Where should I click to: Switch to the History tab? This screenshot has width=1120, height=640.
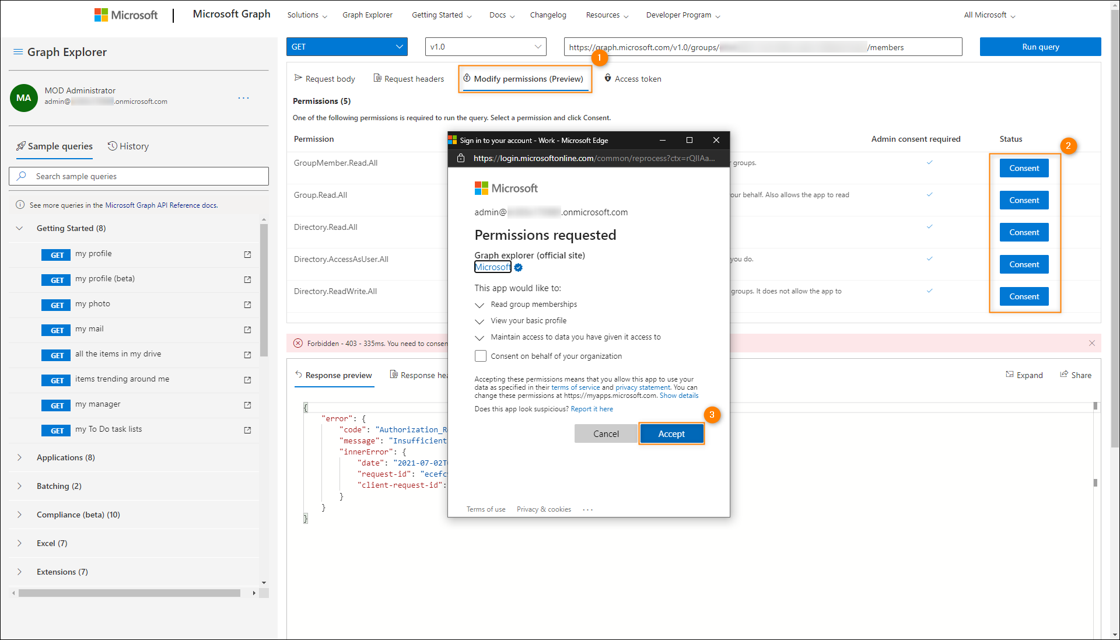(x=128, y=146)
